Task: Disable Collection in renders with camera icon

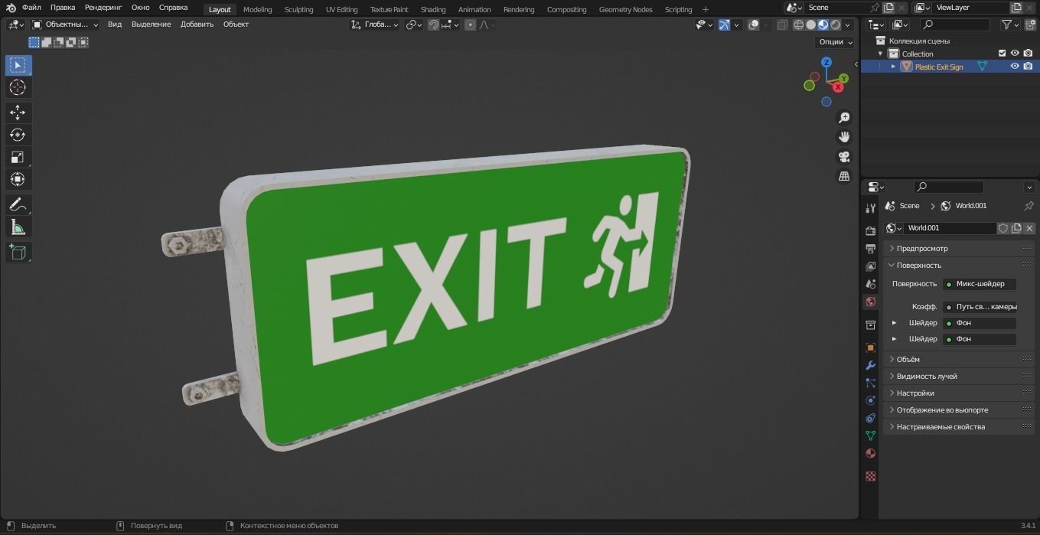Action: coord(1028,54)
